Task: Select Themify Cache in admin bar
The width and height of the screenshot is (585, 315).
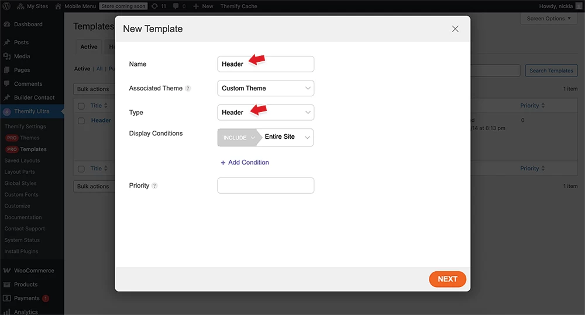Action: point(238,6)
